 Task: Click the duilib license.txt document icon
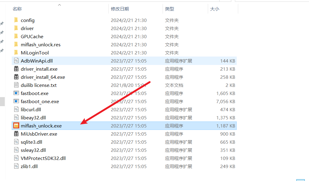click(x=16, y=85)
